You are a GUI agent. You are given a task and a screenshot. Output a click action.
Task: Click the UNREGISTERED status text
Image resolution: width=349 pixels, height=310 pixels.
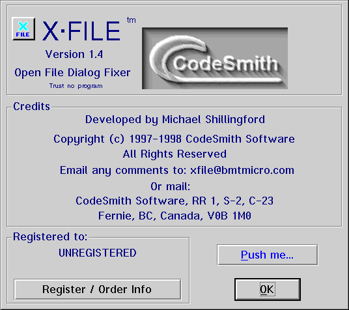[98, 253]
